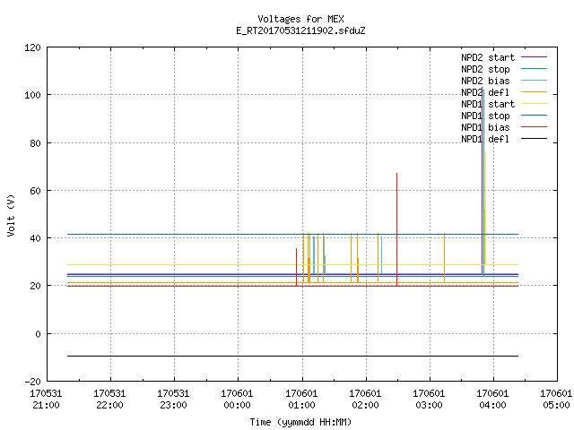Click the orange NPD2 defl legend line
The width and height of the screenshot is (574, 430).
(x=534, y=92)
